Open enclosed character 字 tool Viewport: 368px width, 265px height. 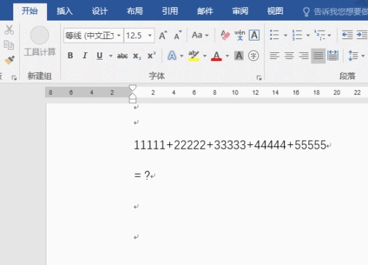(253, 56)
